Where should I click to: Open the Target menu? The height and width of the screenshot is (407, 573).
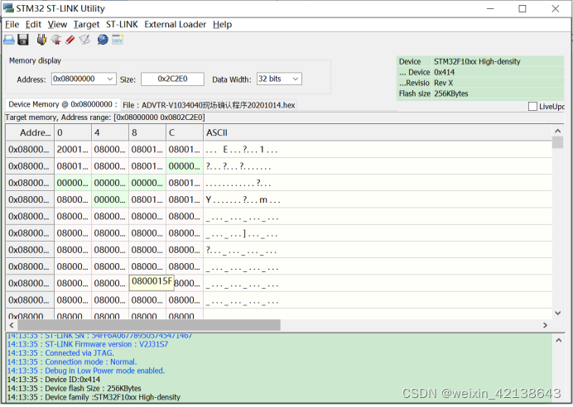pyautogui.click(x=86, y=25)
